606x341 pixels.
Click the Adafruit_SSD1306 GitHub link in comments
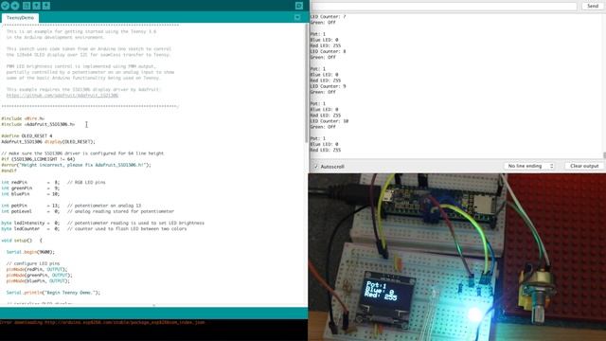[62, 96]
